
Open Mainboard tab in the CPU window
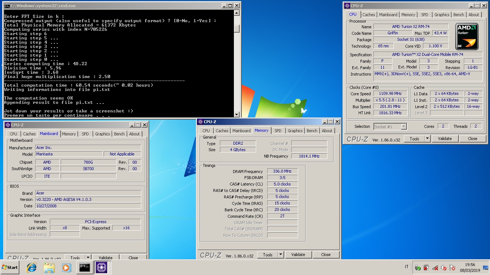388,15
